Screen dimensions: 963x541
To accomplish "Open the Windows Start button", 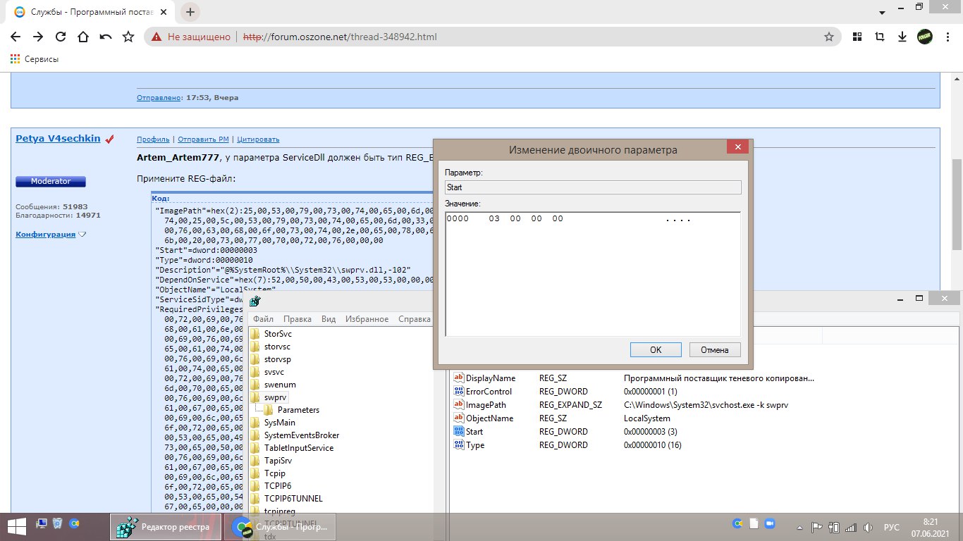I will [x=16, y=526].
